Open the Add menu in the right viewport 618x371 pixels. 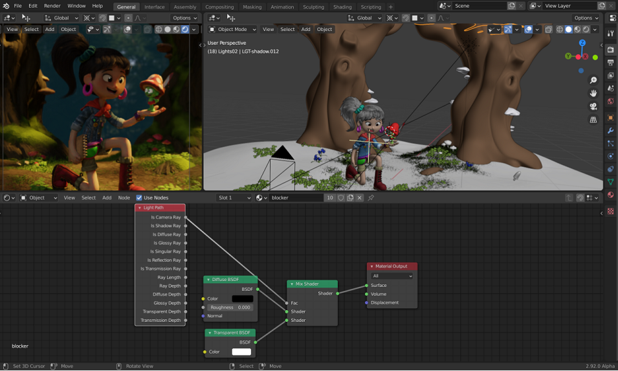click(305, 30)
